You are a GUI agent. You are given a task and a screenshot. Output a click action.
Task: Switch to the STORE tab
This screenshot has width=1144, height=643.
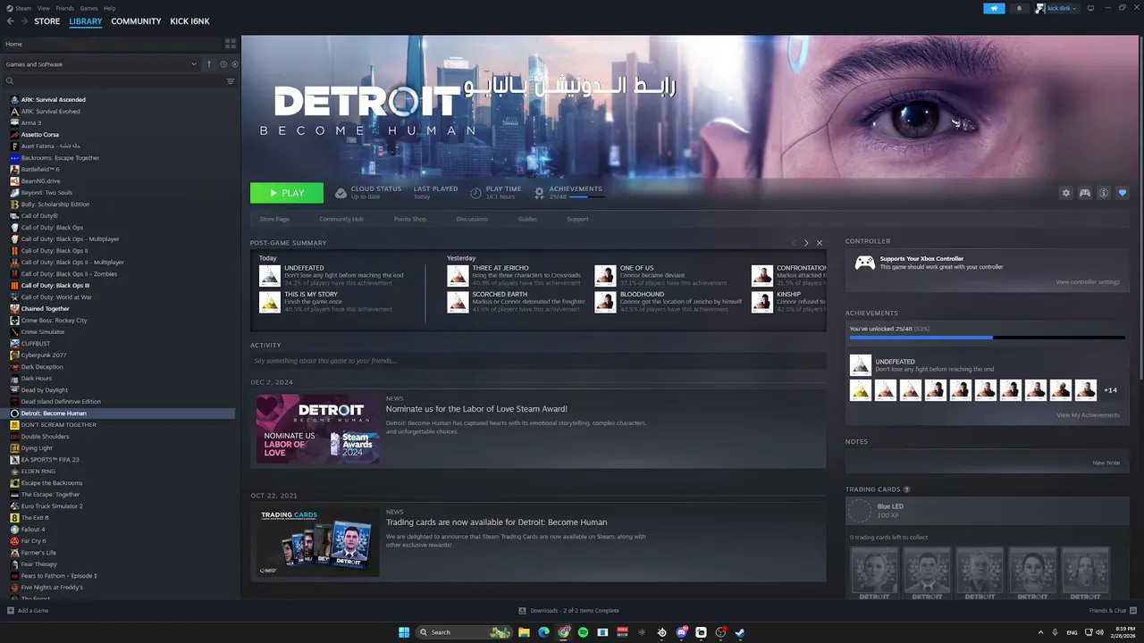pyautogui.click(x=47, y=21)
